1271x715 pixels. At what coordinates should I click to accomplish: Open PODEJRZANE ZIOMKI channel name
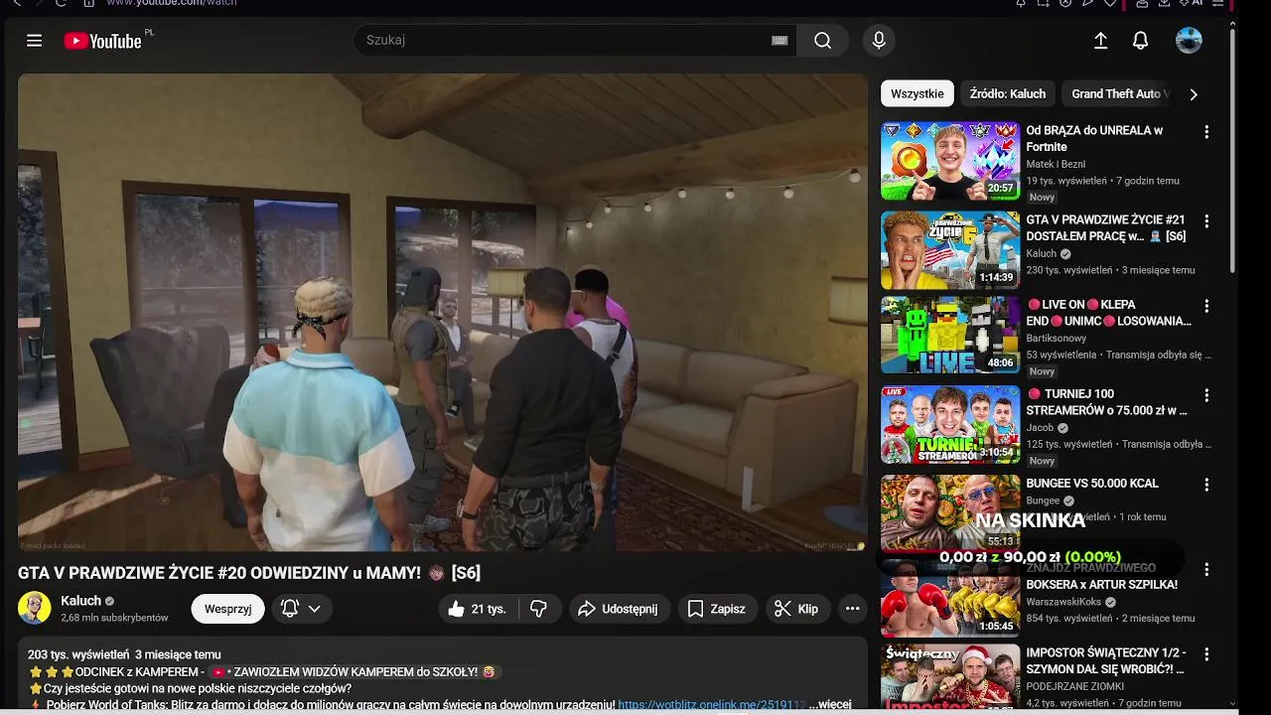[x=1075, y=686]
